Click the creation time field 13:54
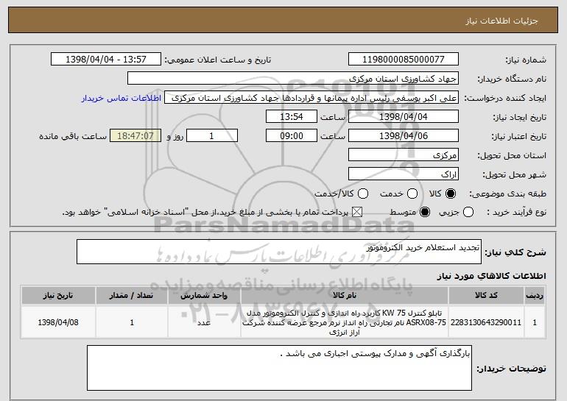The height and width of the screenshot is (401, 567). [292, 117]
